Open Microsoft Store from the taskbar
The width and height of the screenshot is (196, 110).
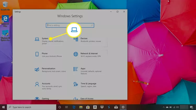pyautogui.click(x=88, y=107)
